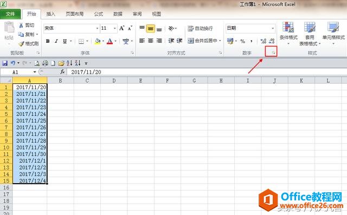This screenshot has width=347, height=215.
Task: Open the 条件格式 conditional formatting menu
Action: point(288,34)
